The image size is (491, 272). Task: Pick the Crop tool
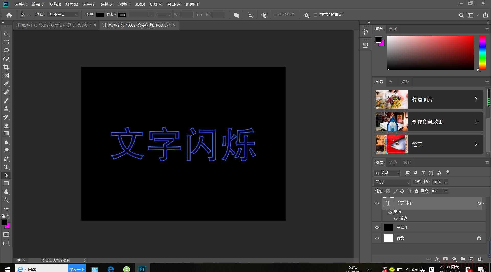coord(6,67)
